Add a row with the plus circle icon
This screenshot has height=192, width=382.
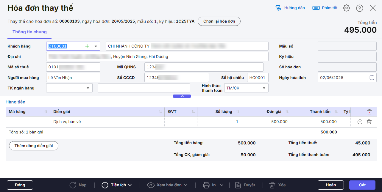pyautogui.click(x=360, y=122)
